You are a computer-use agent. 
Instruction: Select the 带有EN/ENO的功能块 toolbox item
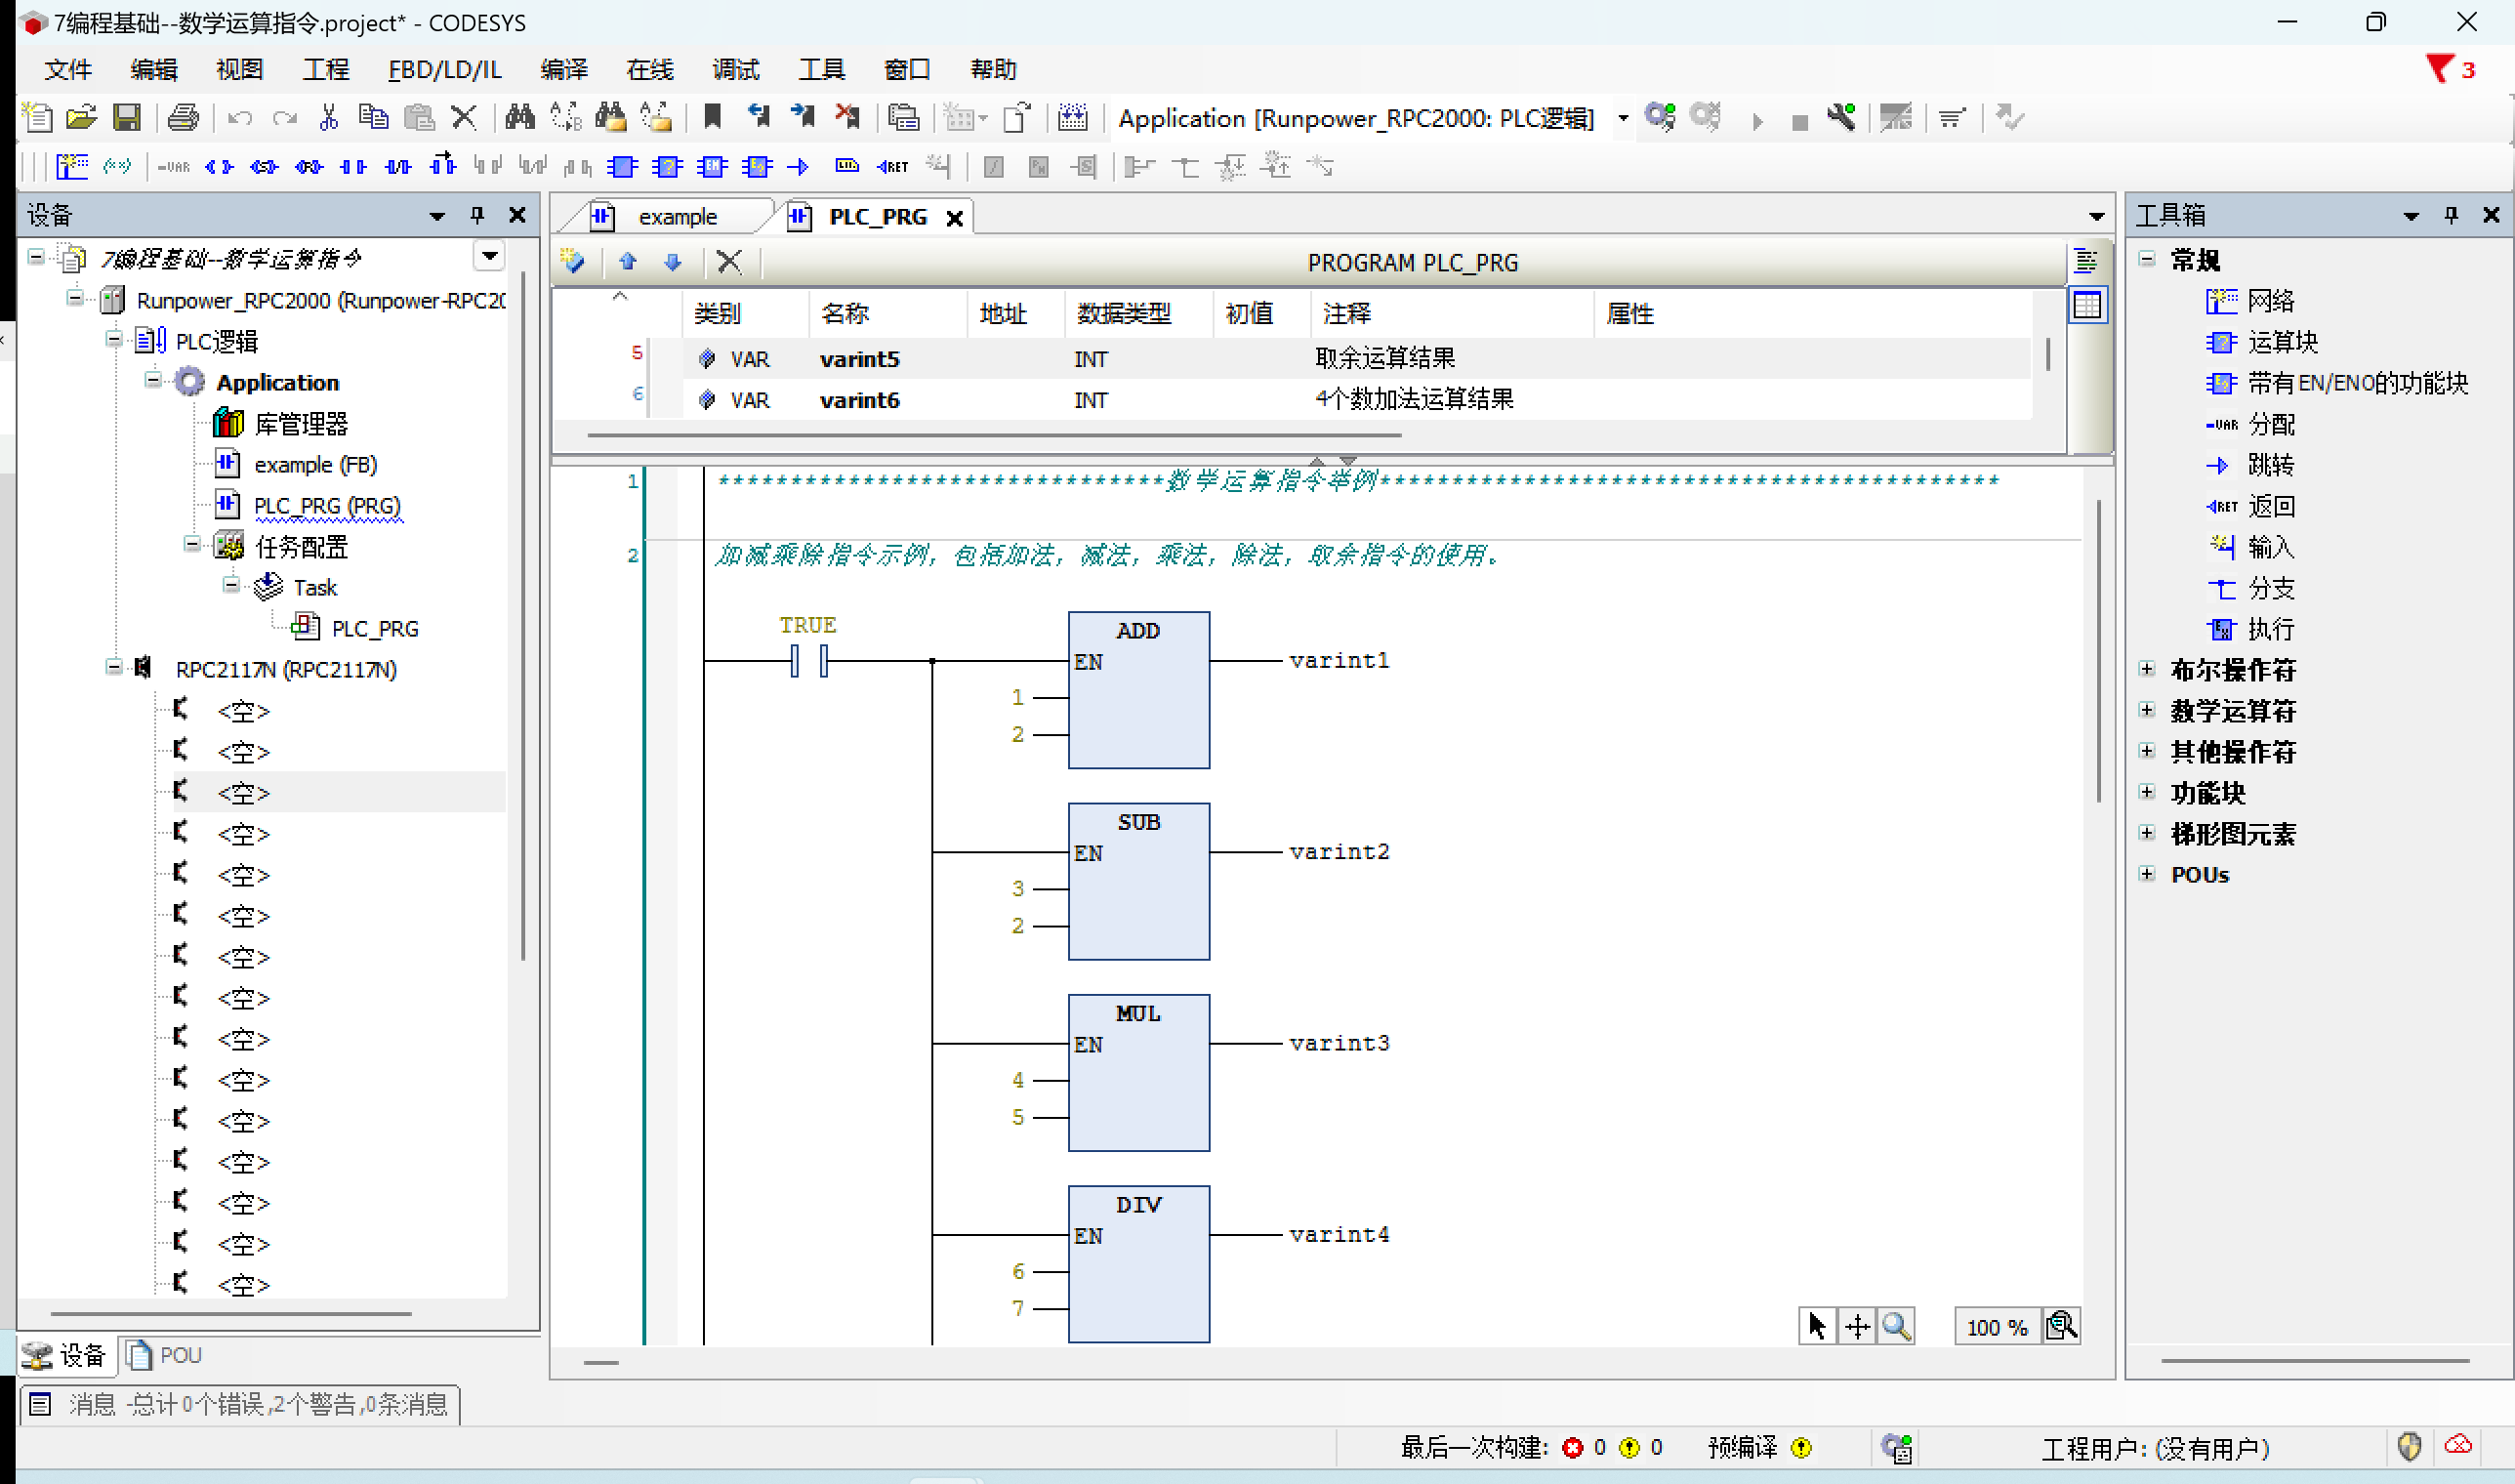pos(2337,383)
